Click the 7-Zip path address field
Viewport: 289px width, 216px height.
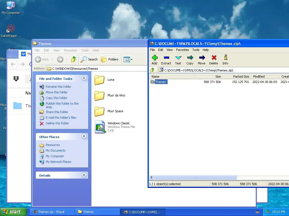pyautogui.click(x=224, y=70)
